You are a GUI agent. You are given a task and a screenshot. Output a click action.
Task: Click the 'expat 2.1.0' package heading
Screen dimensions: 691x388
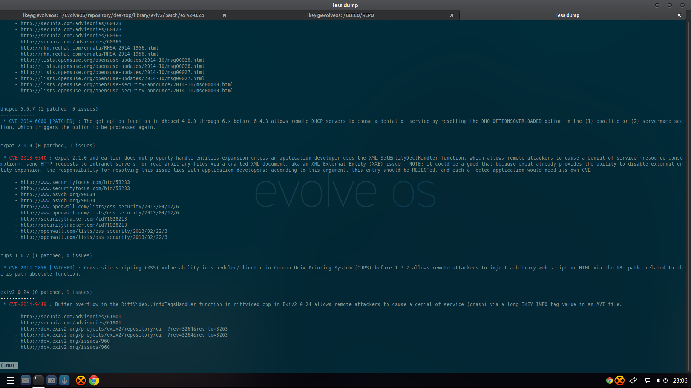point(48,145)
